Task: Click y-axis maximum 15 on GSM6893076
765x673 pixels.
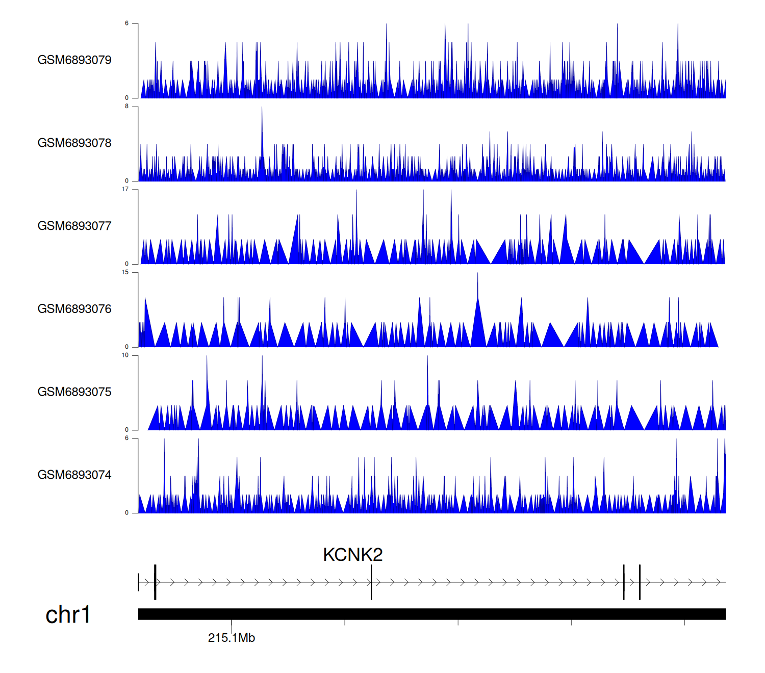Action: 125,272
